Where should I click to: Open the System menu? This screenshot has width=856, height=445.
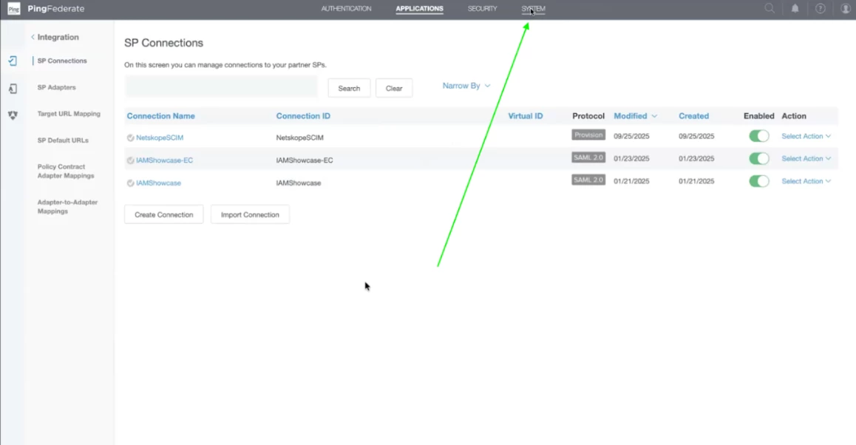(534, 9)
